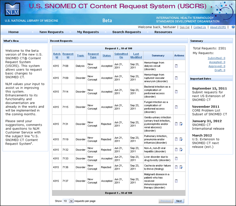Image resolution: width=236 pixels, height=206 pixels.
Task: Sort table by Batch Id column
Action: point(57,55)
